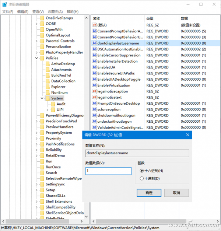Screen dimensions: 221x231
Task: Open the 帮助(H) menu
Action: [73, 12]
